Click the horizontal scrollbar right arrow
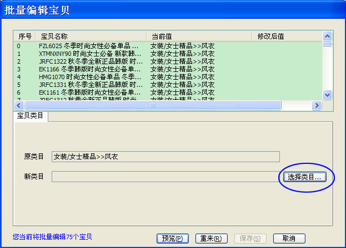Viewport: 346px width, 248px height. click(317, 105)
